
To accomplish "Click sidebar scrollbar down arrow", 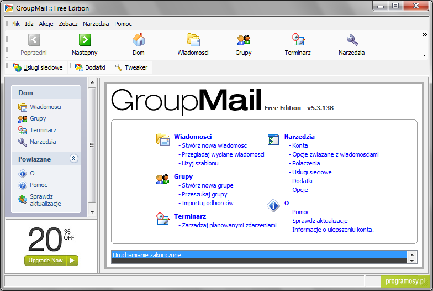I will coord(92,212).
